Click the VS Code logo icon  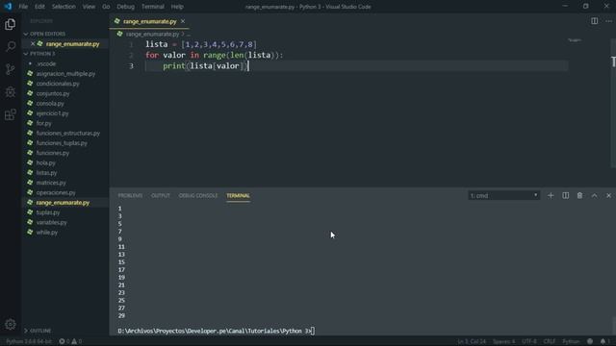[x=8, y=7]
